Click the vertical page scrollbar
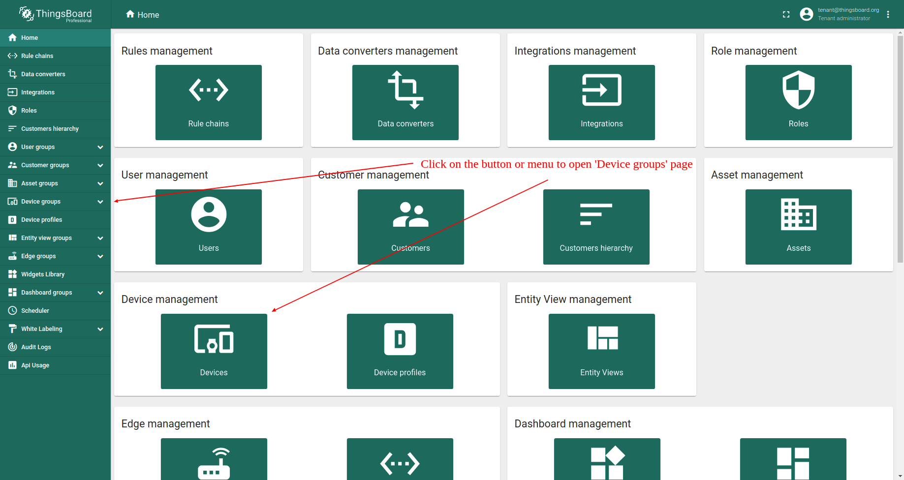This screenshot has width=904, height=480. 900,148
